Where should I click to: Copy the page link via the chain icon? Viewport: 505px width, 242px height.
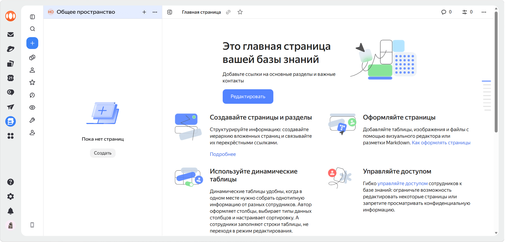(228, 12)
